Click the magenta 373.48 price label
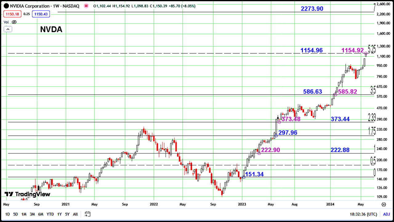 291,119
